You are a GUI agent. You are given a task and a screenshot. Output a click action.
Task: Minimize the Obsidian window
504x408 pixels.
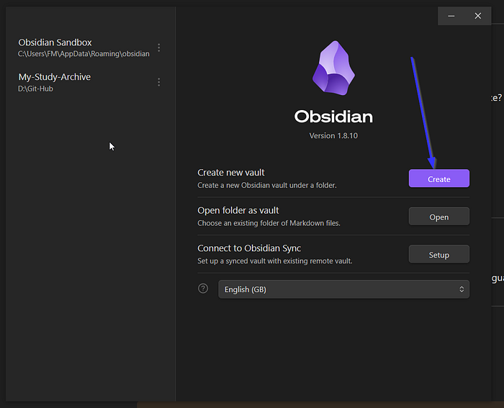451,16
